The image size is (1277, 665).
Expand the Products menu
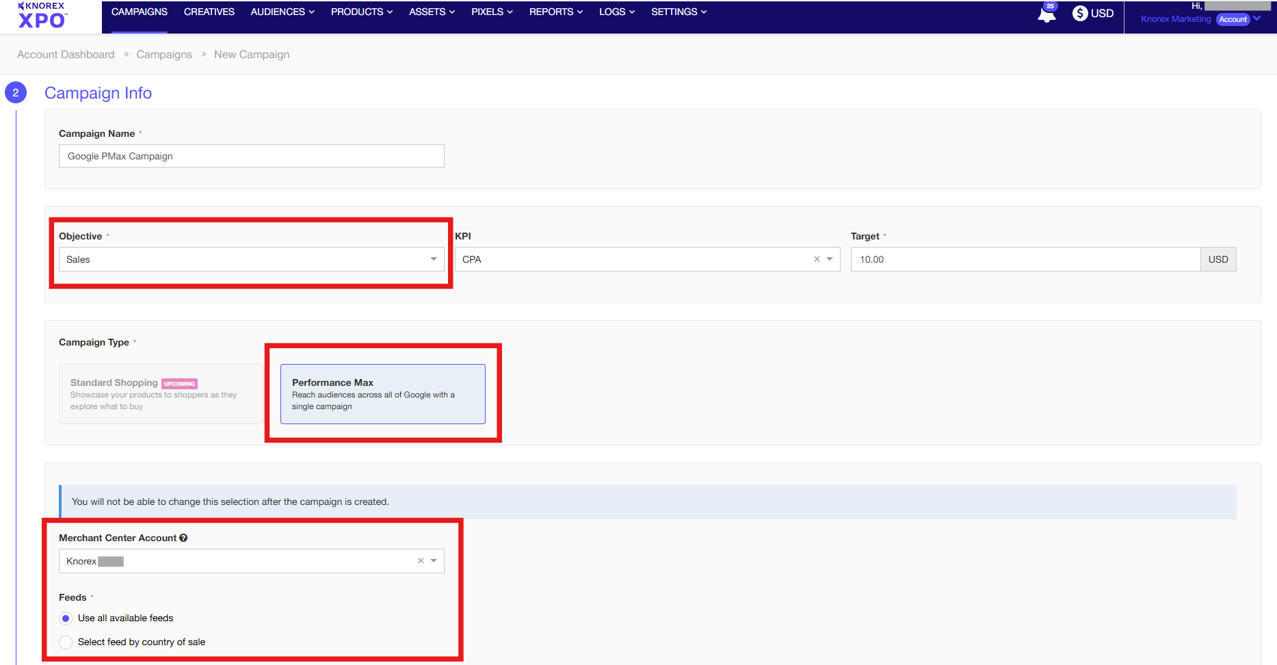pos(362,12)
